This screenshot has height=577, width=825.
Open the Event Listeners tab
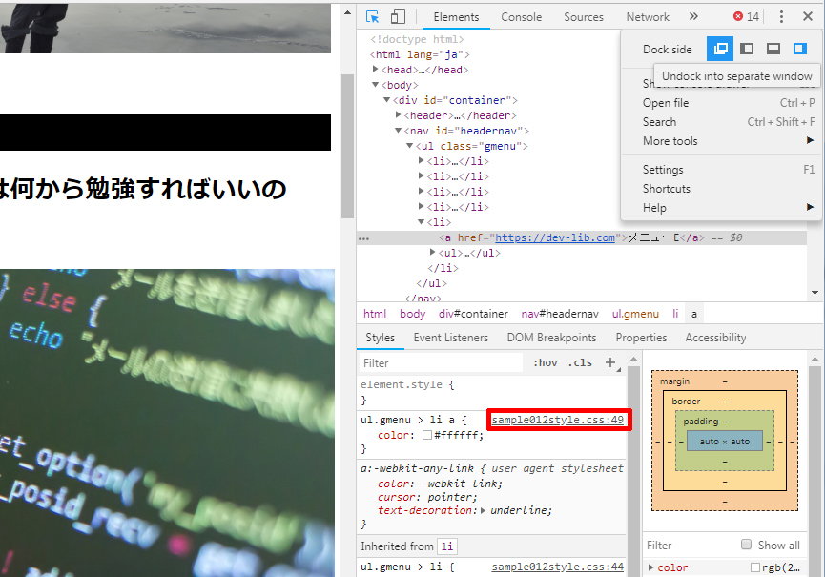pyautogui.click(x=450, y=338)
